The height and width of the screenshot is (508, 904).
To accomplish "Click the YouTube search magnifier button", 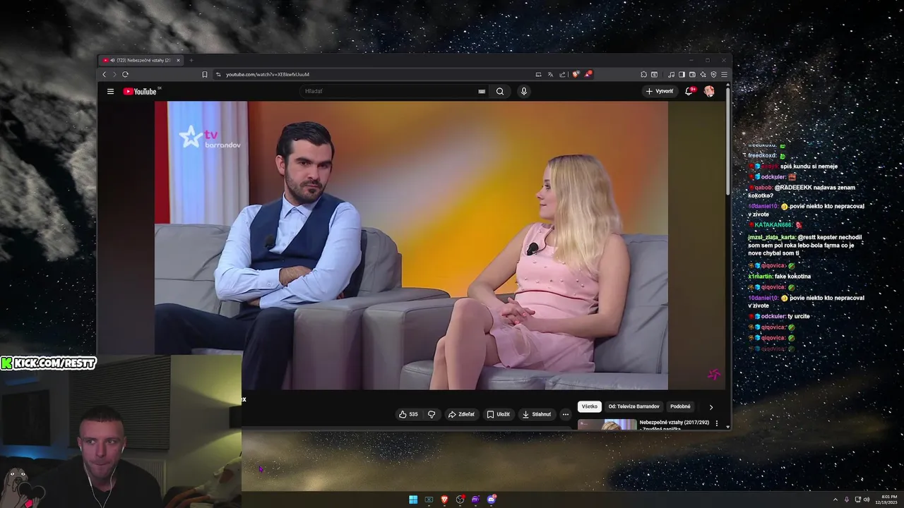I will [x=500, y=91].
